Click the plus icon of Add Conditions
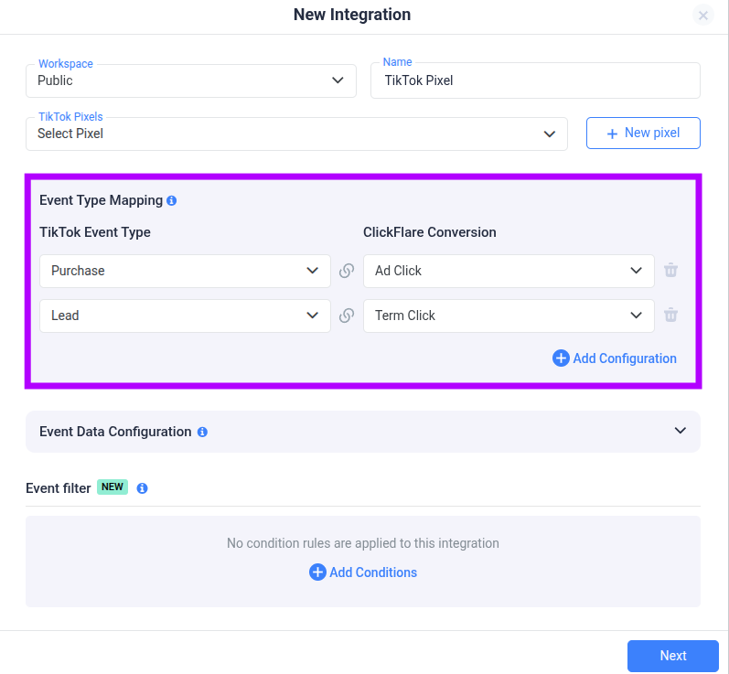The width and height of the screenshot is (729, 674). coord(317,572)
